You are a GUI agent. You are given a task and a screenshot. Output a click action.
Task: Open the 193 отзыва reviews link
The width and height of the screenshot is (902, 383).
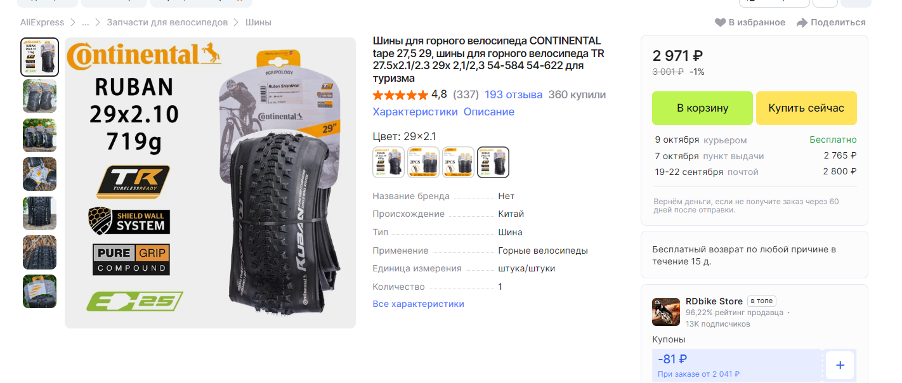tap(514, 94)
